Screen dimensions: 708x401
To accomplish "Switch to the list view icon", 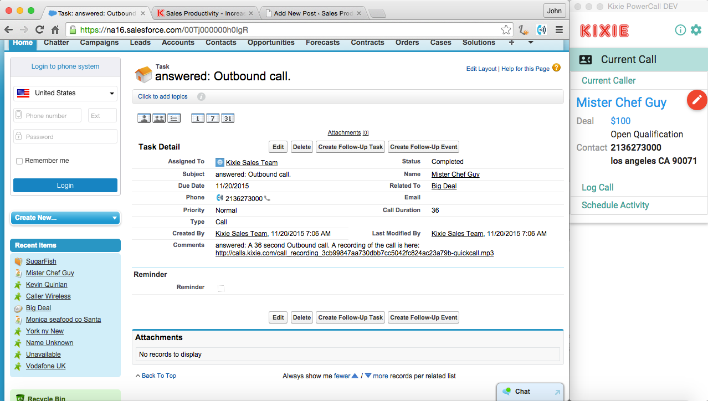I will coord(174,118).
